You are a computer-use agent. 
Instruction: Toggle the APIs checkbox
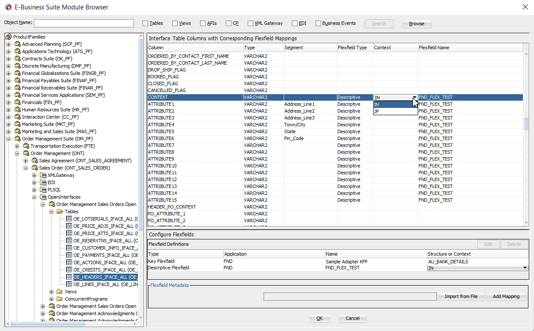(203, 24)
